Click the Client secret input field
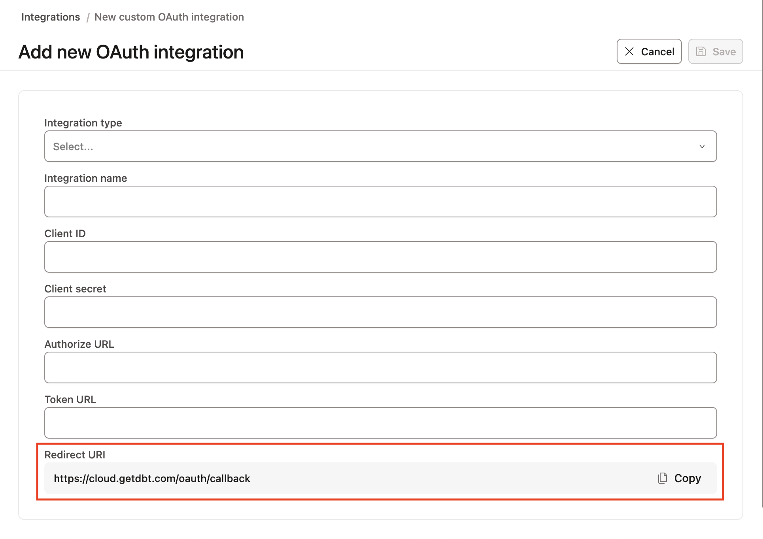This screenshot has width=763, height=539. coord(380,312)
